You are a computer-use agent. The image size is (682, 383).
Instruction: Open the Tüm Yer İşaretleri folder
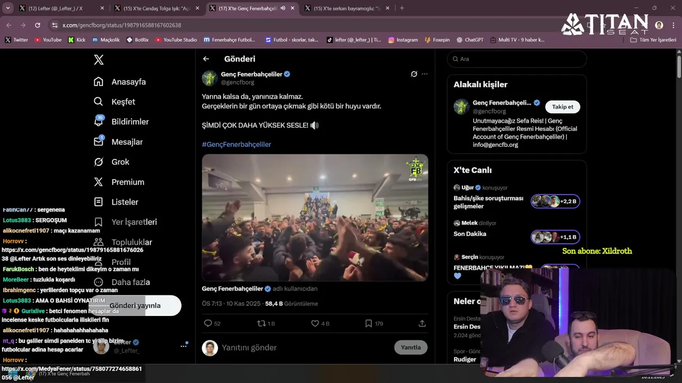coord(653,40)
